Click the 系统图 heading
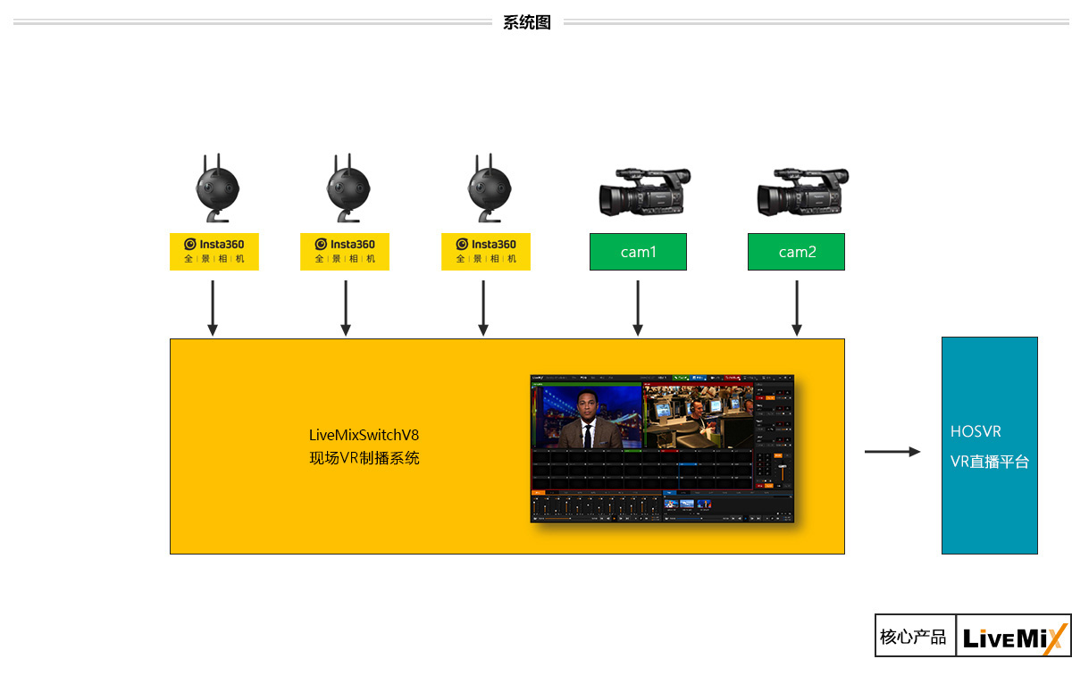1072x684 pixels. (x=527, y=22)
